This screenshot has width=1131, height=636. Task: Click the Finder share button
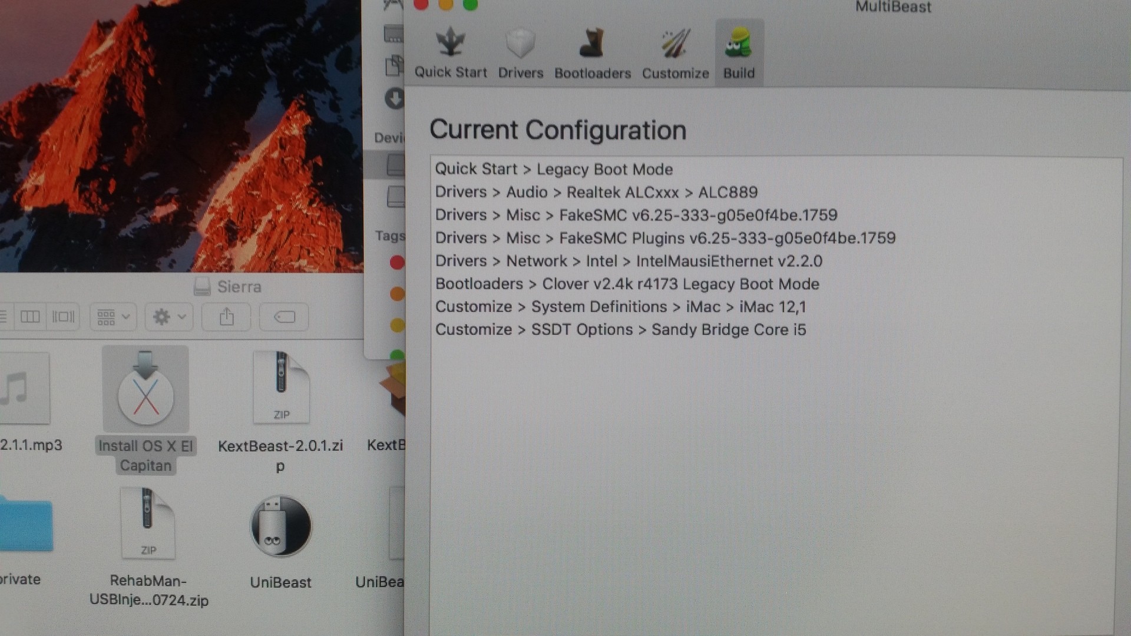[x=227, y=317]
